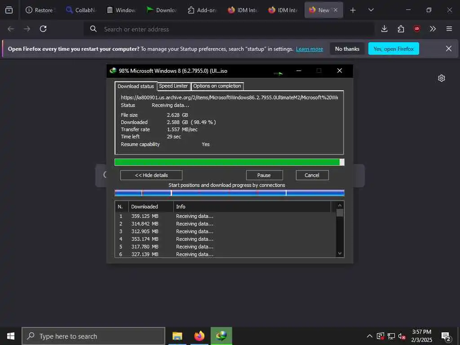Open the Extensions puzzle icon

(x=401, y=29)
